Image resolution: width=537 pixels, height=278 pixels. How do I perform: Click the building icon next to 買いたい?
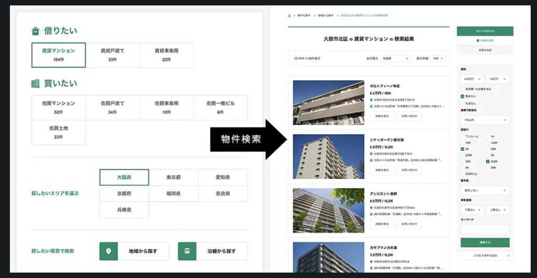pos(36,83)
